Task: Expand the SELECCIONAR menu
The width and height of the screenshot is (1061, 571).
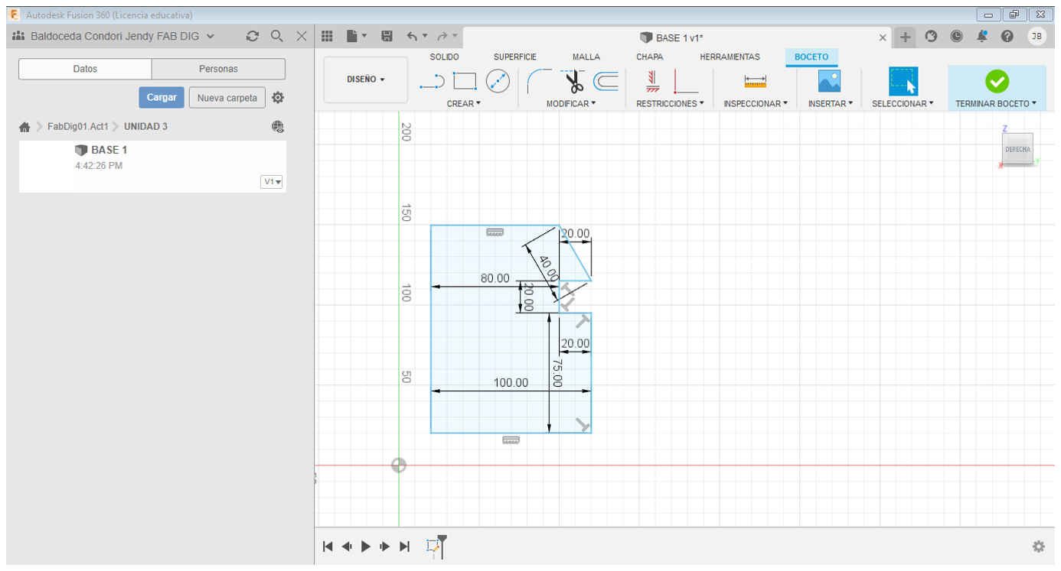Action: [x=903, y=103]
